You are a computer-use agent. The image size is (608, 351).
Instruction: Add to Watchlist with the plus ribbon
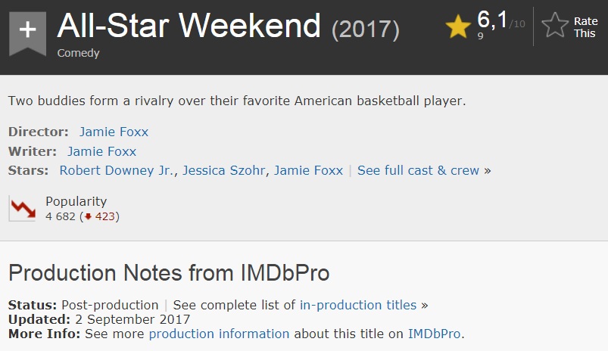[x=27, y=30]
